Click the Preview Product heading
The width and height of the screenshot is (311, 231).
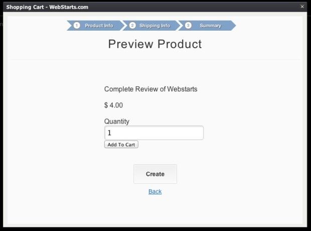[155, 44]
